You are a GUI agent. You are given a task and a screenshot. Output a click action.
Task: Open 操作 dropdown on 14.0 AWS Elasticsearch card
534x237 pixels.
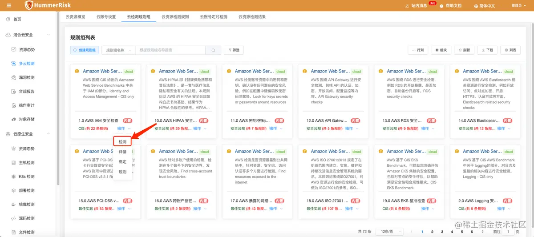[504, 129]
